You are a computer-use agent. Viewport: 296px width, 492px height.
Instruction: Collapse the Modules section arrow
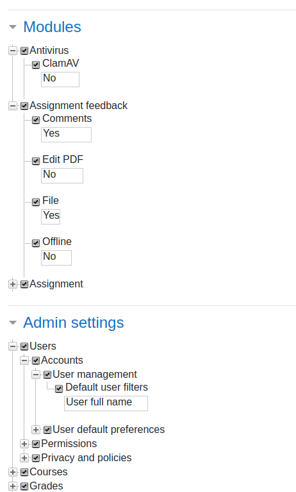[x=13, y=27]
